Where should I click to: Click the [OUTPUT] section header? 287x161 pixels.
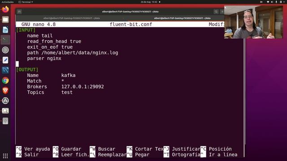[27, 70]
